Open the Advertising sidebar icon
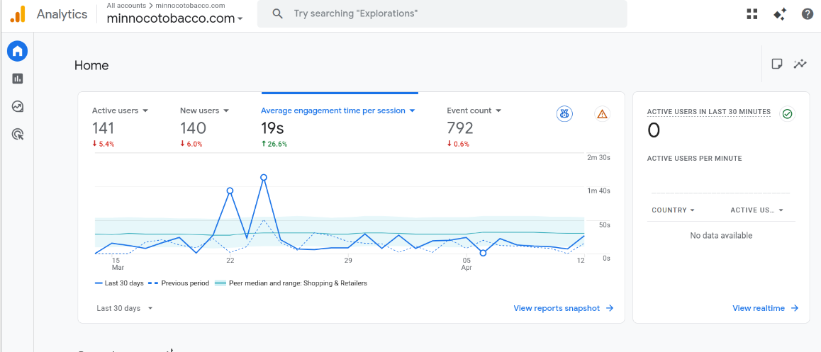Screen dimensions: 821x352 click(x=17, y=135)
